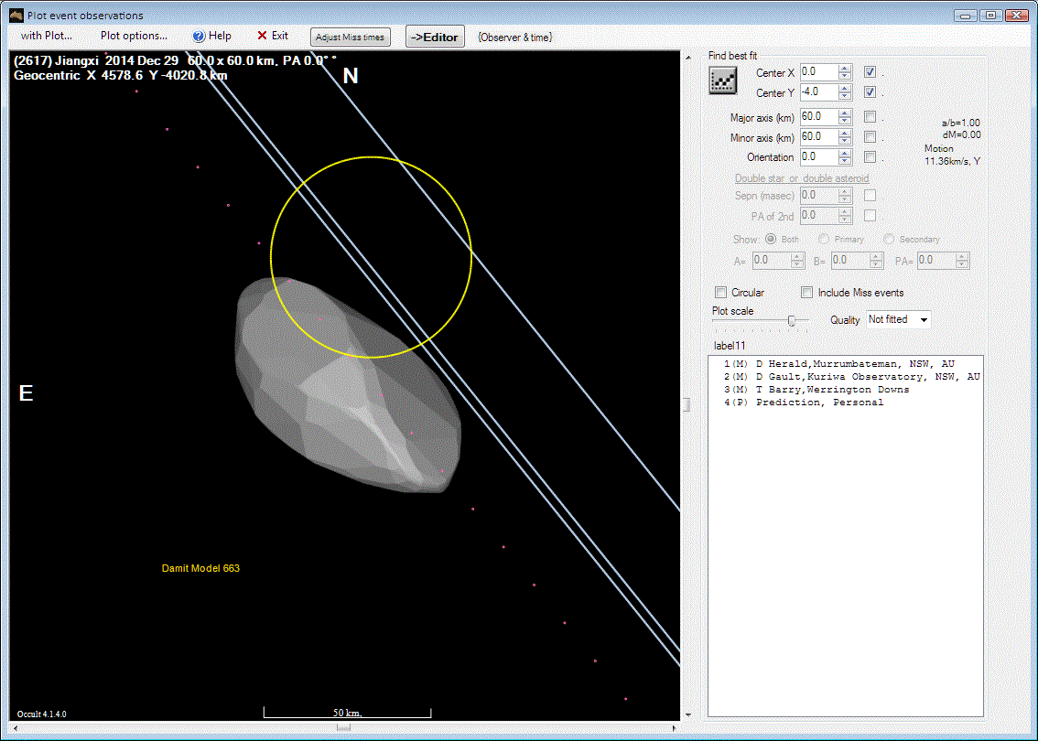The image size is (1038, 741).
Task: Select observer 3 T Barry, Werrington Downs
Action: 816,389
